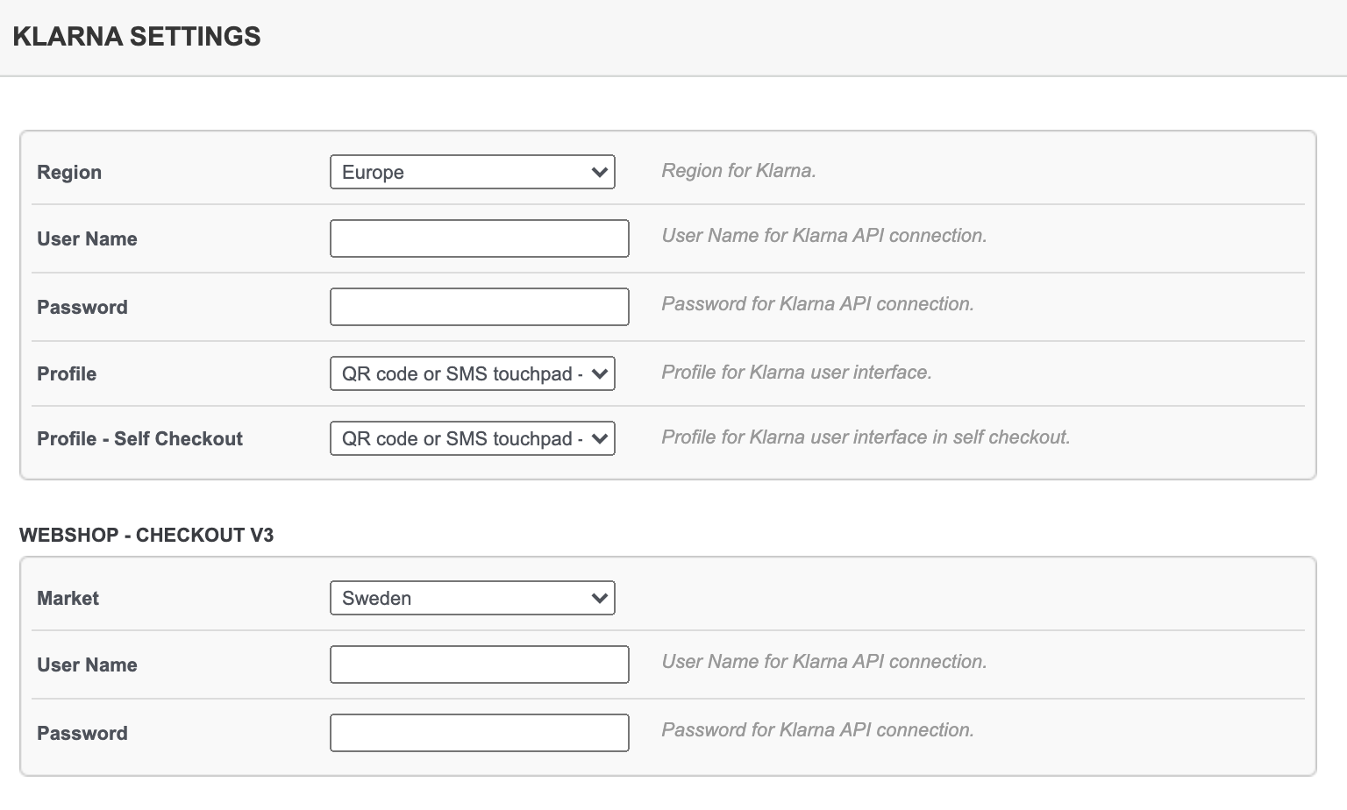
Task: Click Webshop 'User Name for Klarna API connection.' hint
Action: (824, 662)
